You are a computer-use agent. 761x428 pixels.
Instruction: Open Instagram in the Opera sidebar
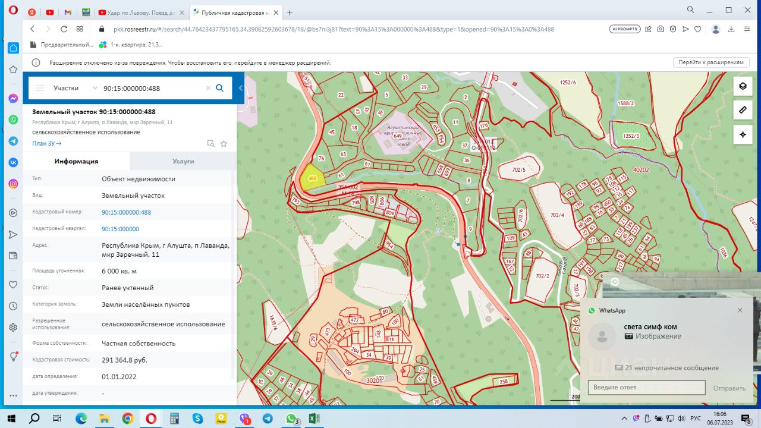coord(13,184)
